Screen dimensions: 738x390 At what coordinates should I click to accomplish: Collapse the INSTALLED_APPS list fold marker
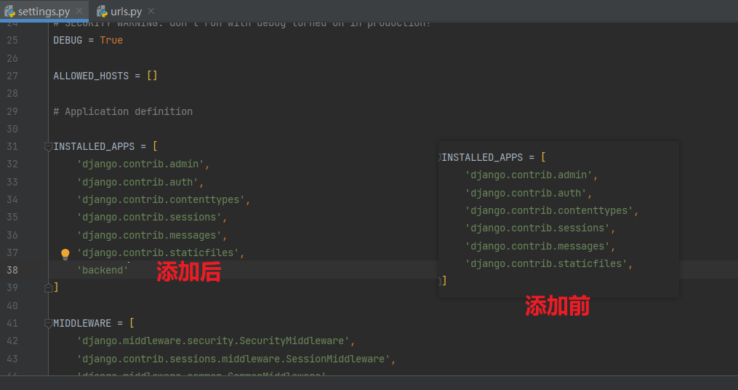coord(48,147)
